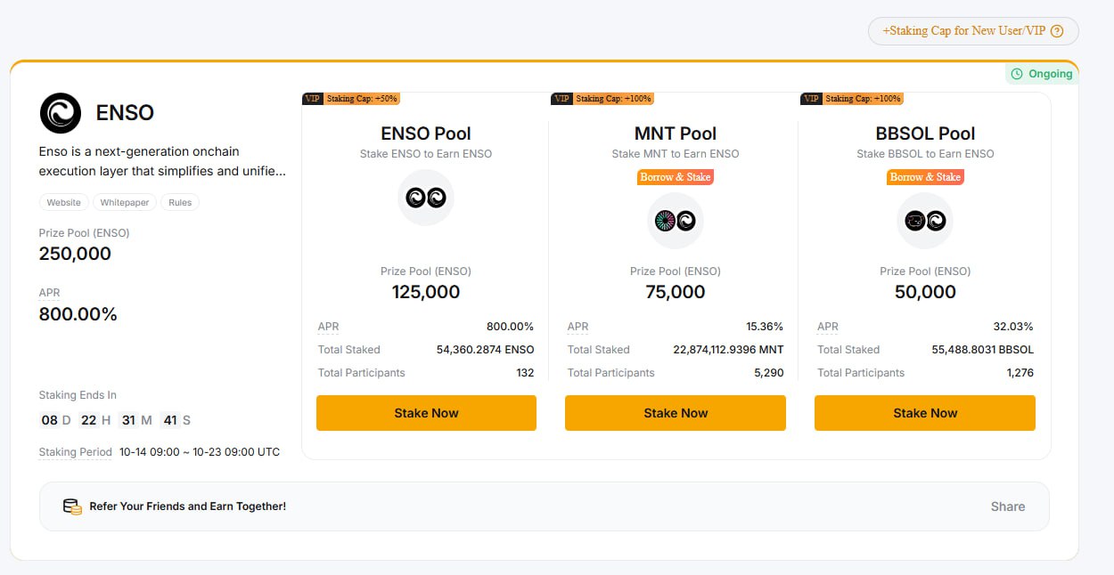Open the Staking Cap for New User/VIP button

pyautogui.click(x=965, y=31)
